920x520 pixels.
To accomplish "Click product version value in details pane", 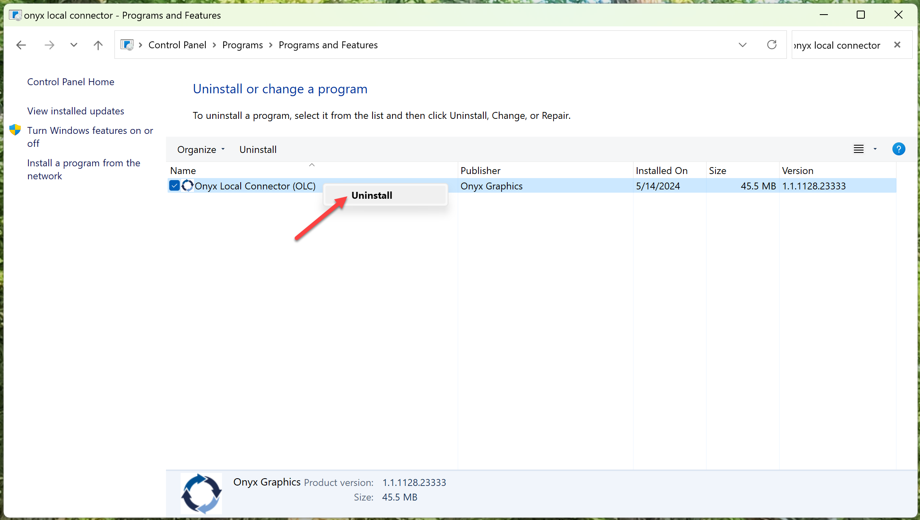I will pyautogui.click(x=414, y=483).
